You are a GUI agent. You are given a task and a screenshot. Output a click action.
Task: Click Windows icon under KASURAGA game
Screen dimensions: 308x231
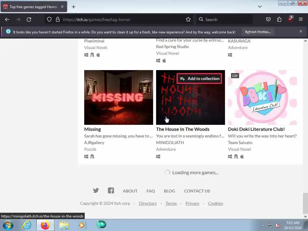(230, 55)
